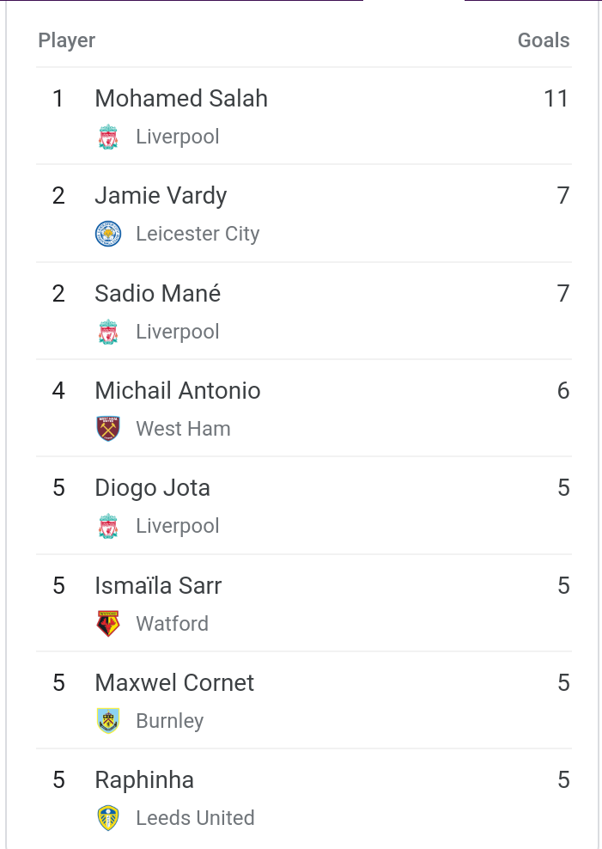The height and width of the screenshot is (849, 602).
Task: Click the Leeds United club crest
Action: (108, 818)
